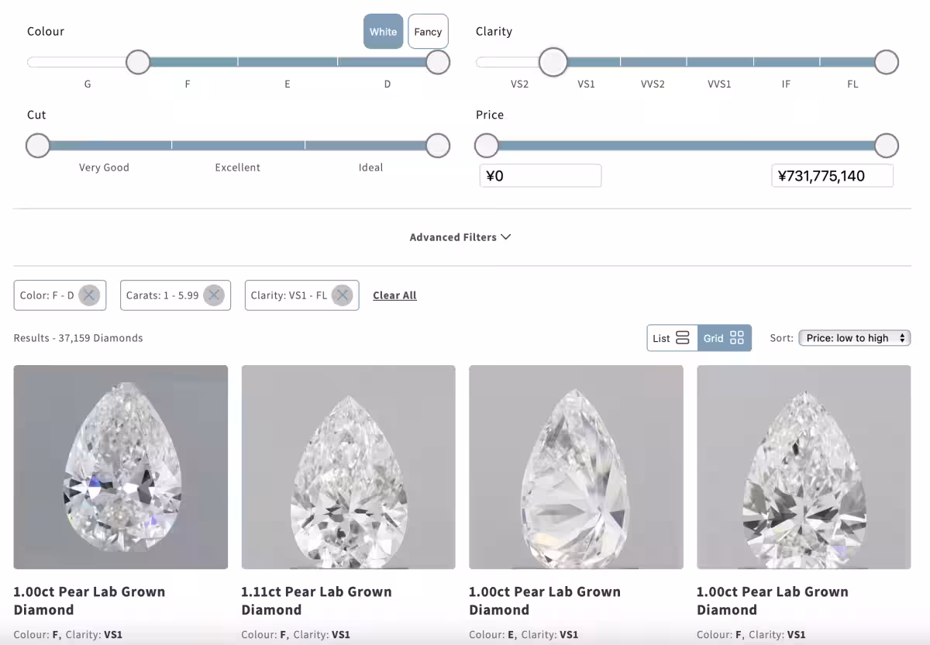Click the minimum price input field
This screenshot has width=930, height=645.
pos(540,176)
